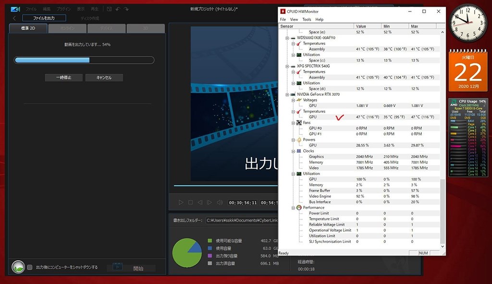Click the redo arrow in PowerDirector toolbar

[x=126, y=9]
